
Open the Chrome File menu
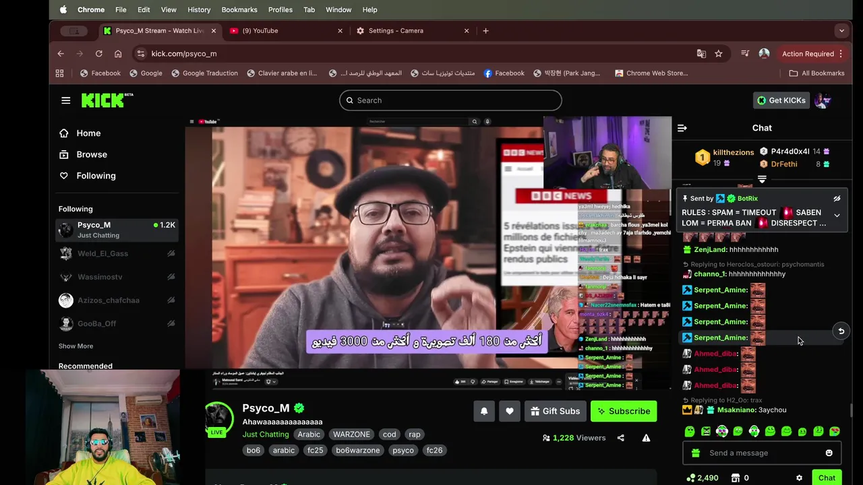121,9
